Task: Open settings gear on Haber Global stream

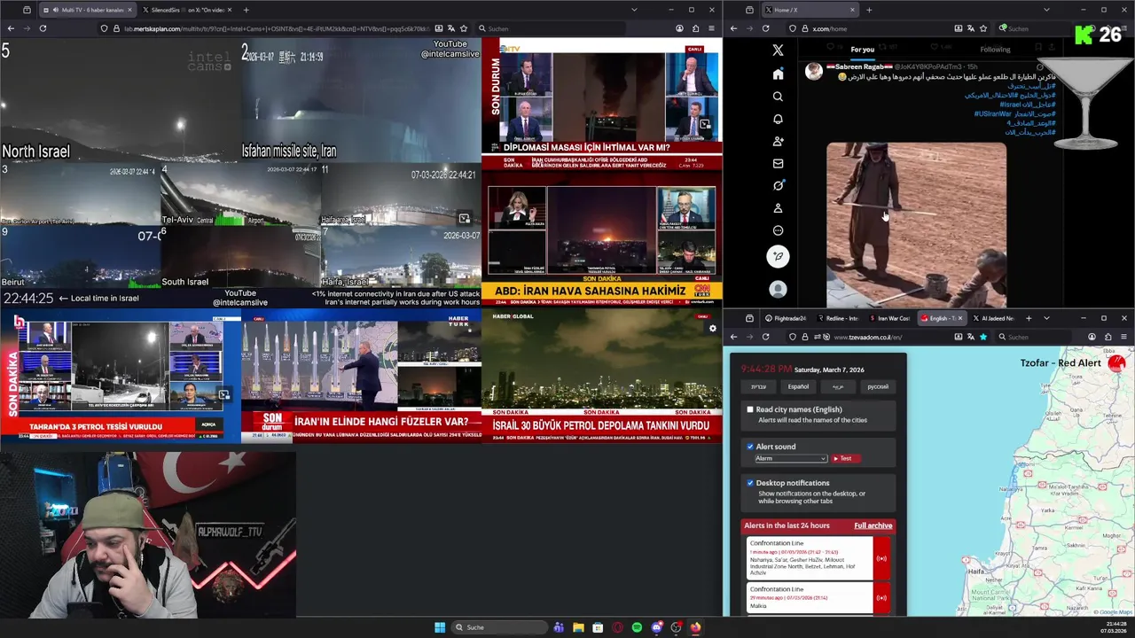Action: pyautogui.click(x=712, y=329)
